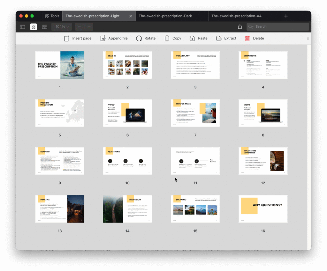Open the Tools menu
Viewport: 327px width, 271px height.
(x=52, y=16)
